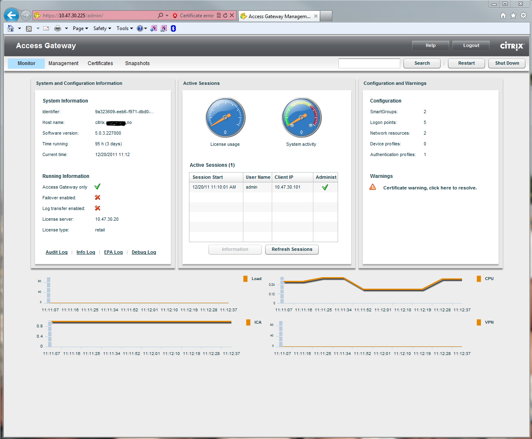This screenshot has width=532, height=439.
Task: Open the Info Log link
Action: click(86, 252)
